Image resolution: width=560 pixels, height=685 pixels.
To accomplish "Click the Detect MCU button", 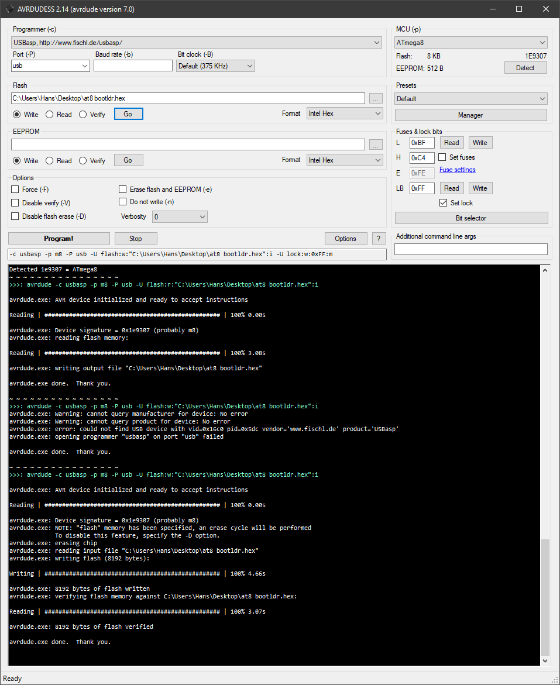I will point(525,68).
